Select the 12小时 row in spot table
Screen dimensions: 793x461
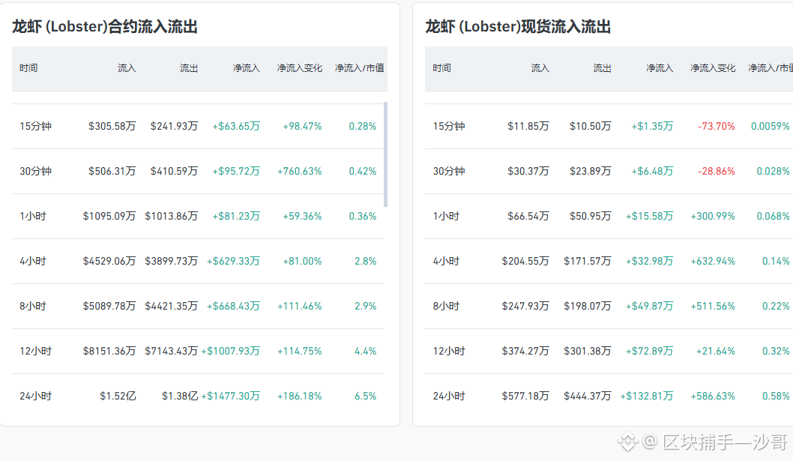pyautogui.click(x=609, y=352)
